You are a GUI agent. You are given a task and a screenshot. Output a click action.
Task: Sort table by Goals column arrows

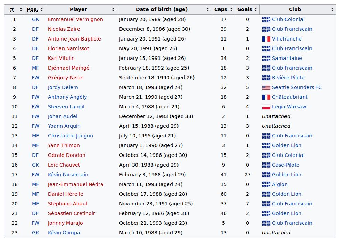(x=256, y=9)
